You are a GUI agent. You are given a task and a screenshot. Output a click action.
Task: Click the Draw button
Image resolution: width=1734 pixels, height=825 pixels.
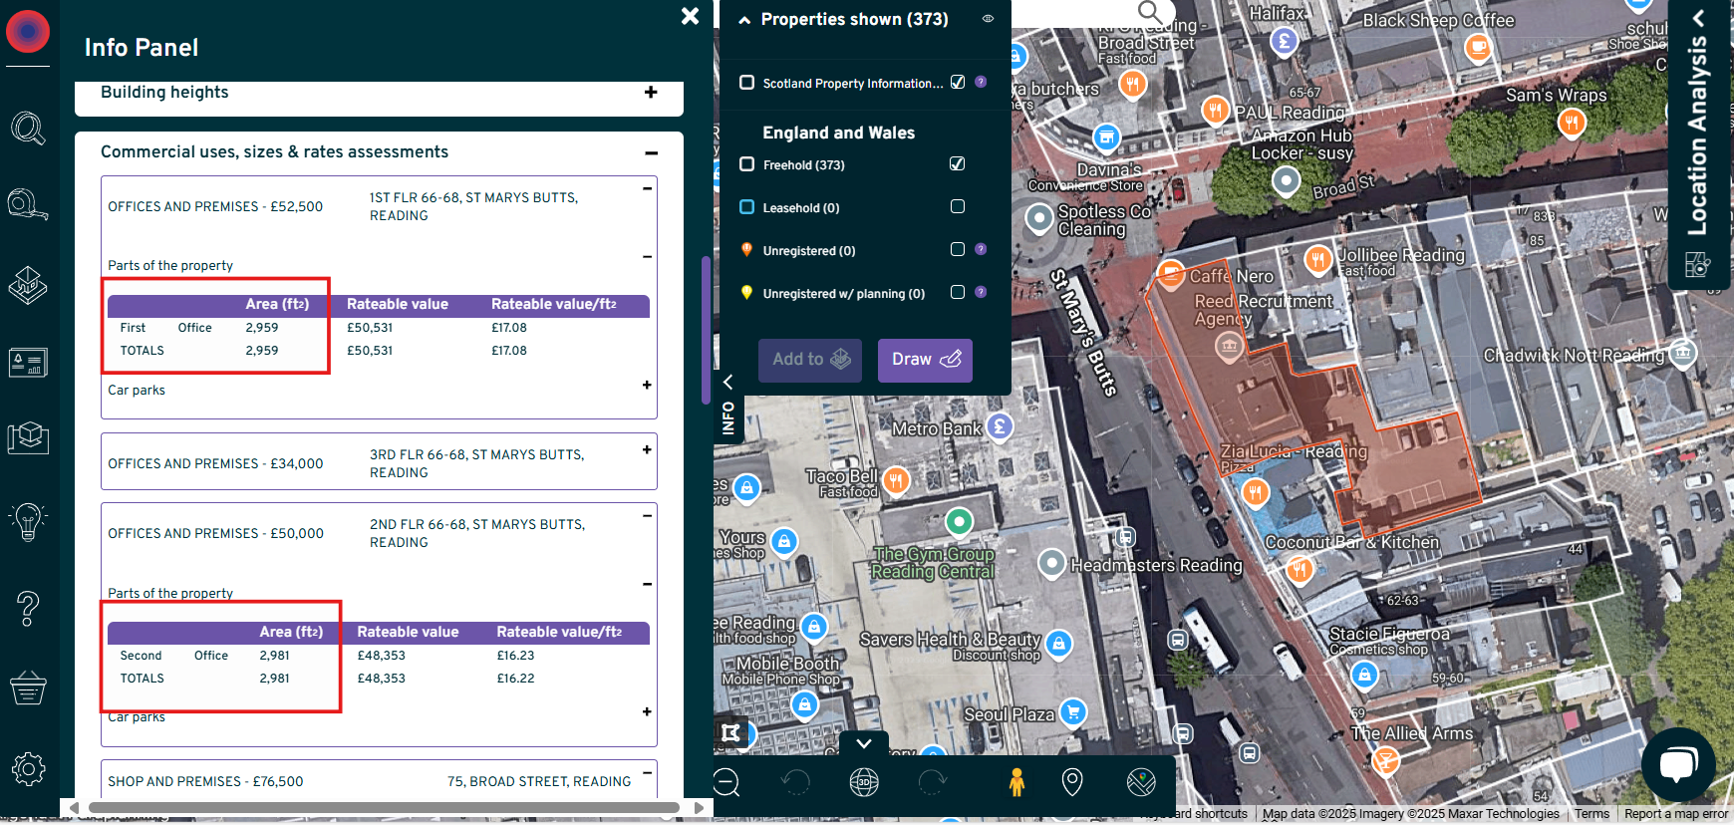(925, 360)
